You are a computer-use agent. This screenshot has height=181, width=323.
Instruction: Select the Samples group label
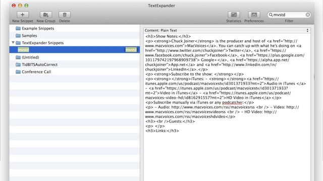pyautogui.click(x=29, y=36)
